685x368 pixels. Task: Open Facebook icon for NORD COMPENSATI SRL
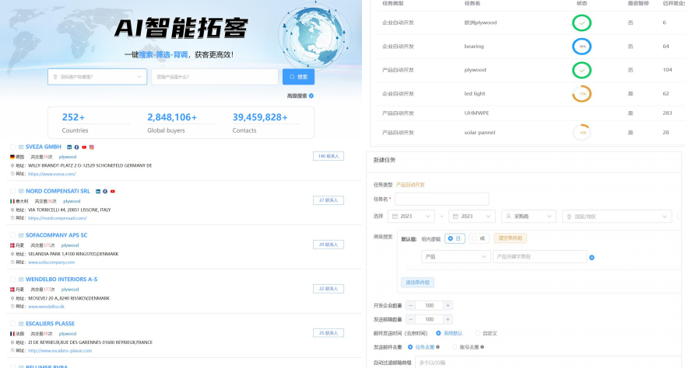105,191
